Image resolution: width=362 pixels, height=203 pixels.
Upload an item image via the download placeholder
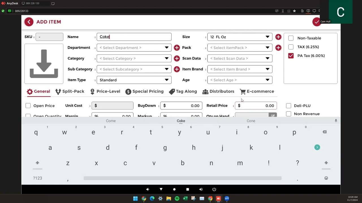[44, 64]
